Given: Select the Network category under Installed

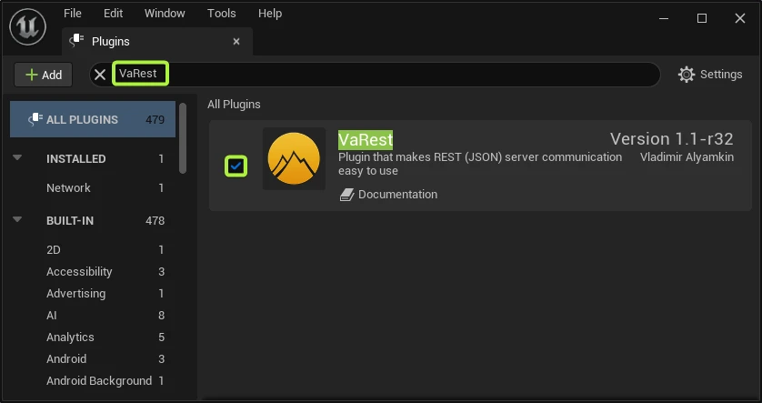Looking at the screenshot, I should coord(68,187).
